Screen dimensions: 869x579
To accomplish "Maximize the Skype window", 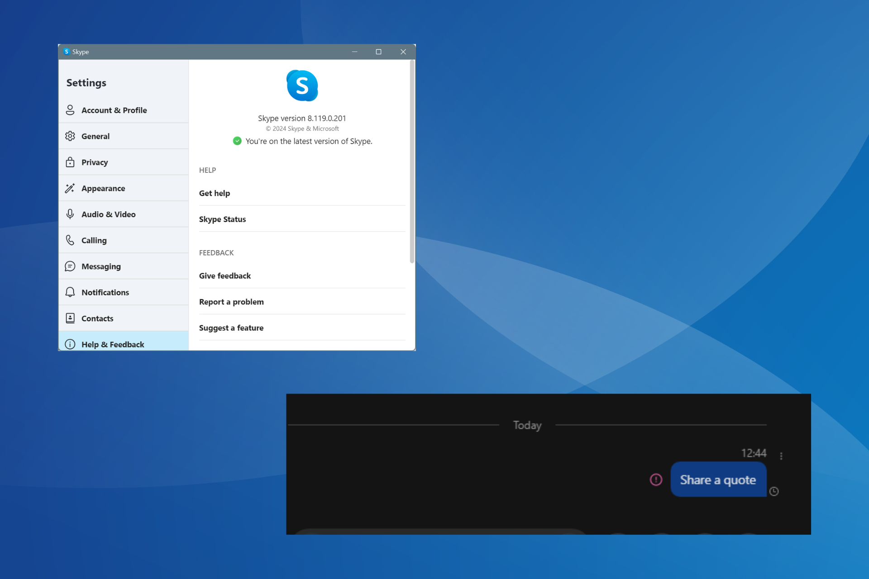I will 379,52.
